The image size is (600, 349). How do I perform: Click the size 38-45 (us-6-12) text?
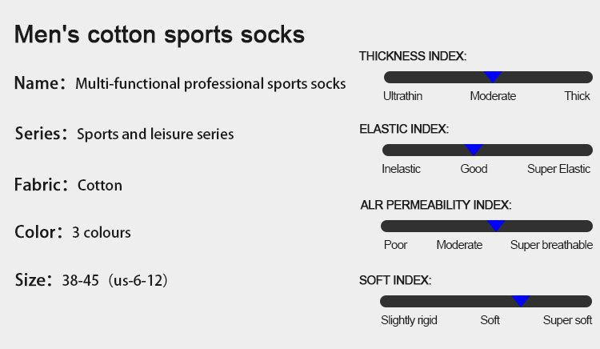[114, 281]
